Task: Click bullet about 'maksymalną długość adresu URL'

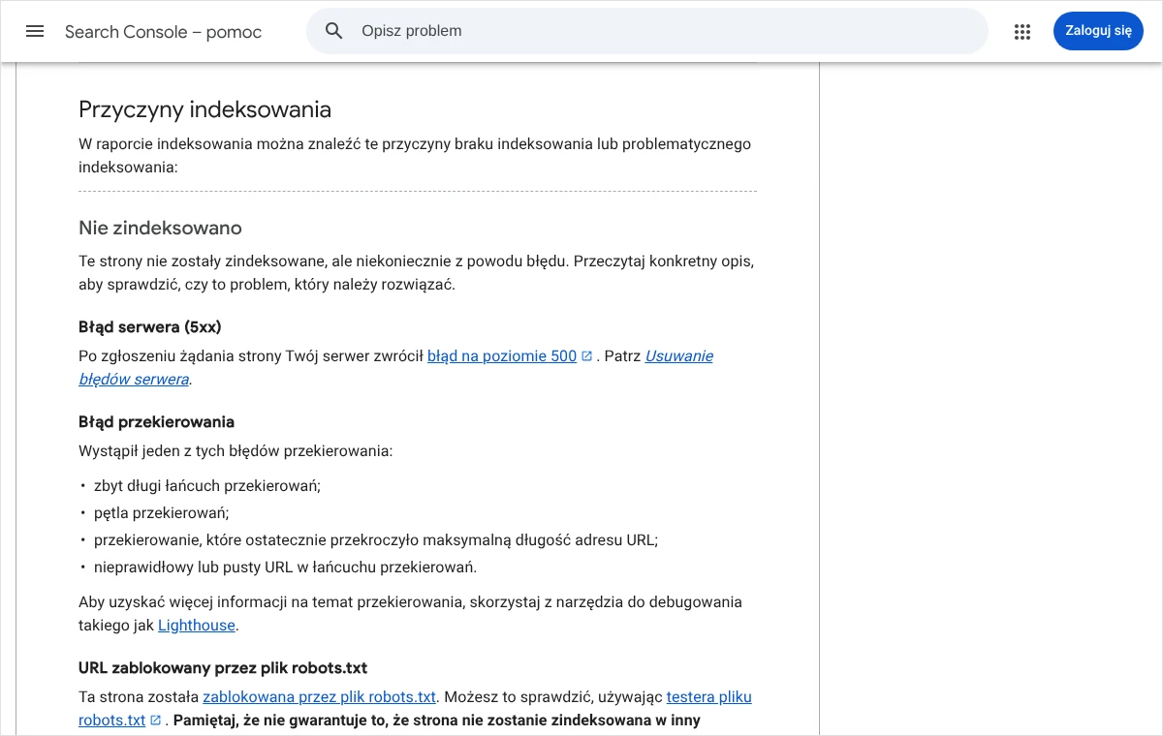Action: pos(376,540)
